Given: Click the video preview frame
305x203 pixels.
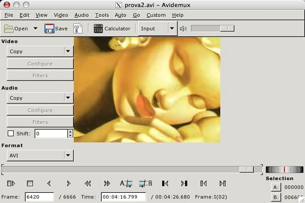Looking at the screenshot, I should click(x=147, y=90).
